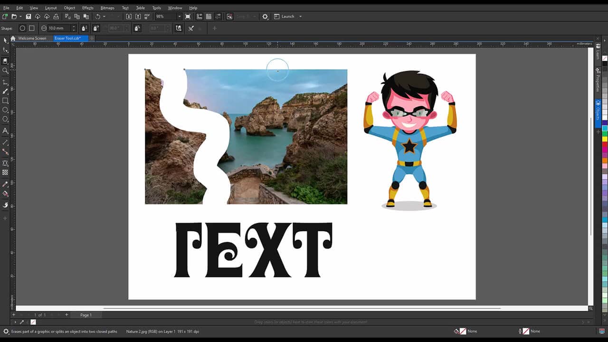Activate the Text tool
This screenshot has height=342, width=608.
(5, 131)
